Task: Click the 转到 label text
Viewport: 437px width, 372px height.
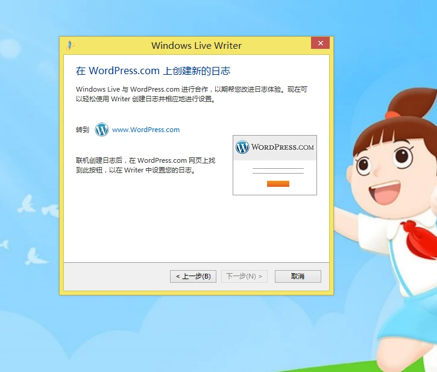Action: pyautogui.click(x=83, y=130)
